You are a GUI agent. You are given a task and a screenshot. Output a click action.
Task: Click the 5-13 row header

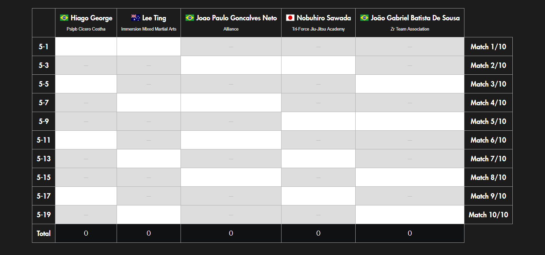click(44, 159)
